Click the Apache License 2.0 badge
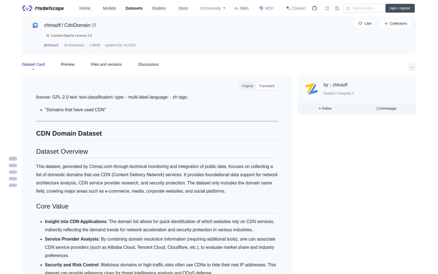The image size is (438, 274). [69, 36]
